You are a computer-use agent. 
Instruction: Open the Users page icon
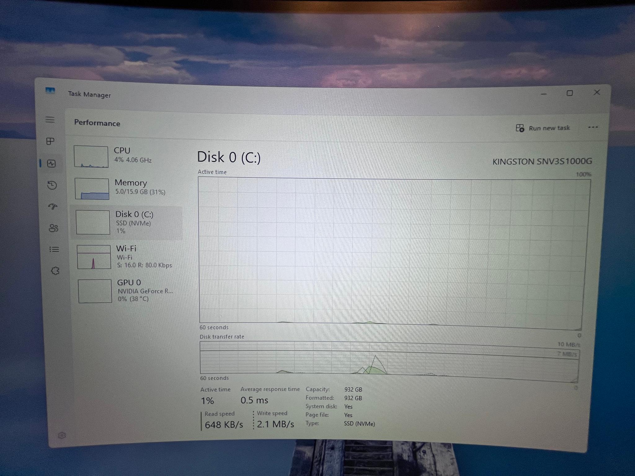point(53,228)
